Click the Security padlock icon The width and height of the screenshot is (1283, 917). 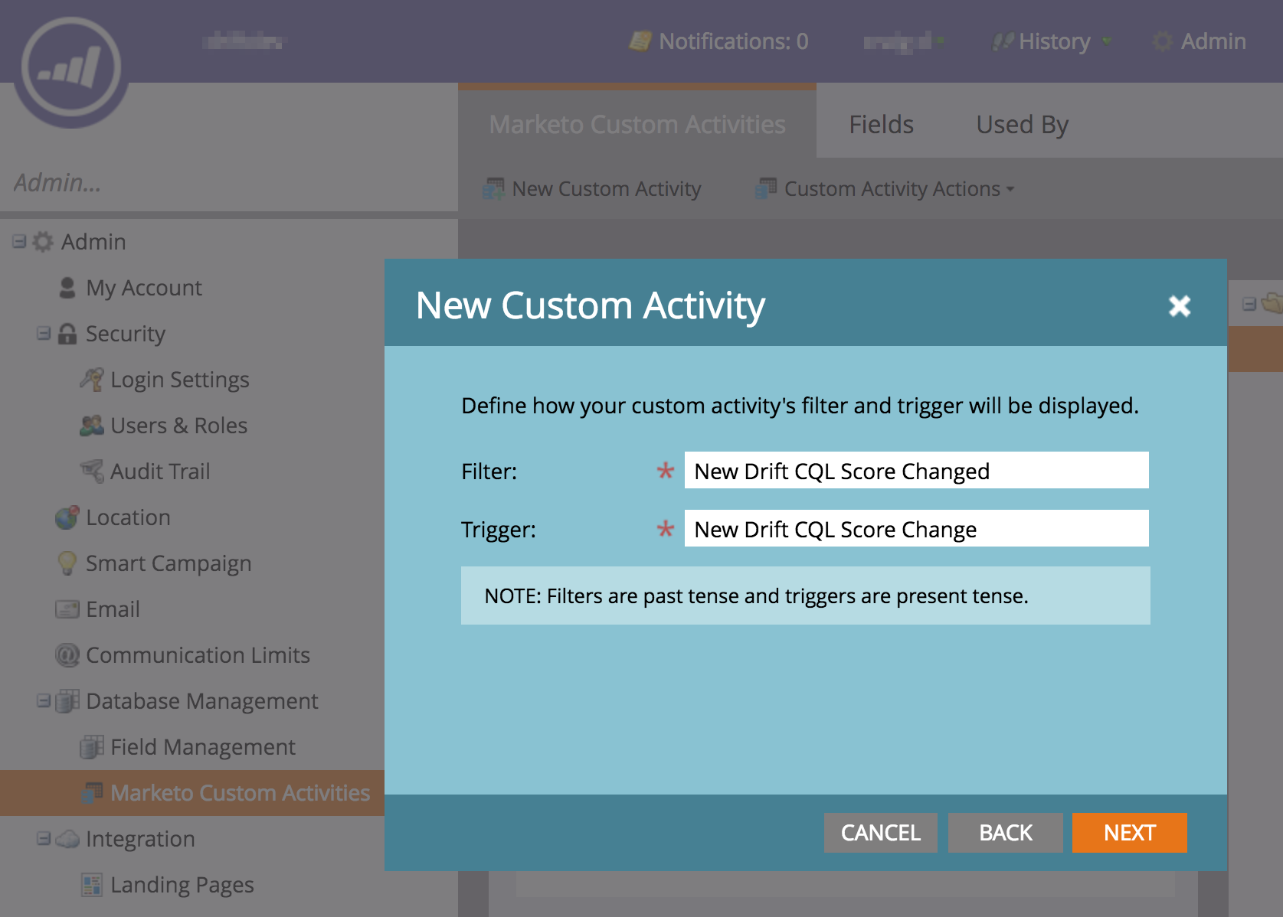(x=67, y=334)
